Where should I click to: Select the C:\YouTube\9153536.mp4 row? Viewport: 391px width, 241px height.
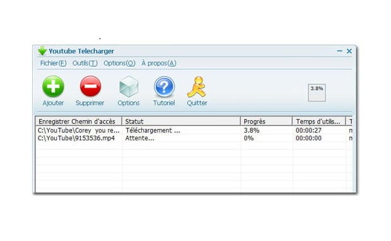194,138
